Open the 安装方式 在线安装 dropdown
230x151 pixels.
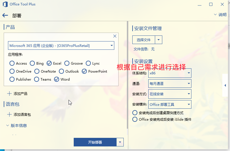coord(170,94)
